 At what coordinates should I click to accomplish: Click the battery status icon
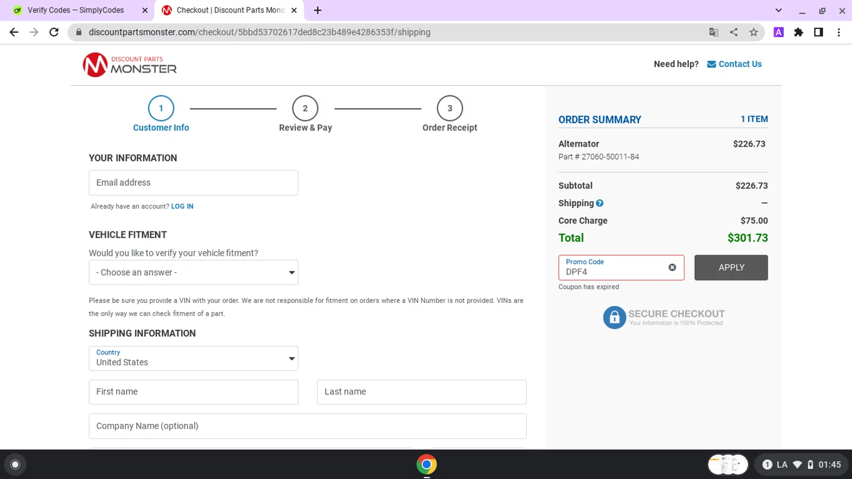tap(811, 465)
